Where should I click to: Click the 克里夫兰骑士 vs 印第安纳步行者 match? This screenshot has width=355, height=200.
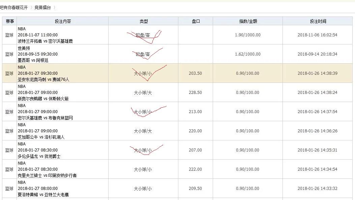tap(47, 175)
